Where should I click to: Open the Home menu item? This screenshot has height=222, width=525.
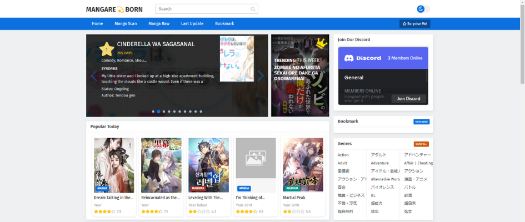click(97, 24)
